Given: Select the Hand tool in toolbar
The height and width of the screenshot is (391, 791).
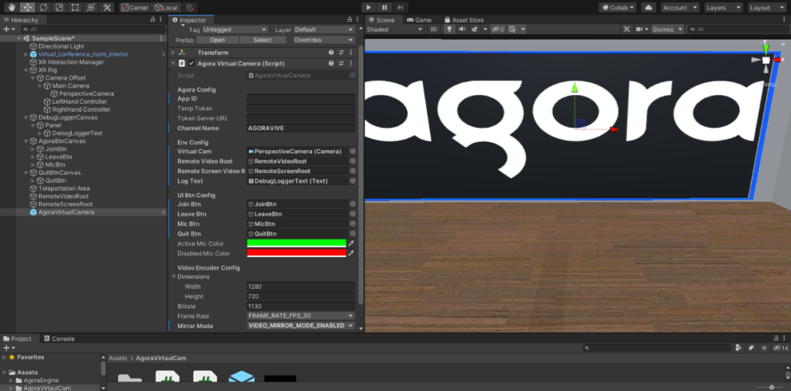Looking at the screenshot, I should point(12,7).
